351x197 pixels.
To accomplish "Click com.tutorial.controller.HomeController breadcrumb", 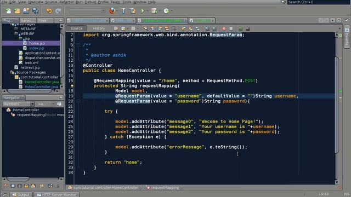I will (x=103, y=187).
